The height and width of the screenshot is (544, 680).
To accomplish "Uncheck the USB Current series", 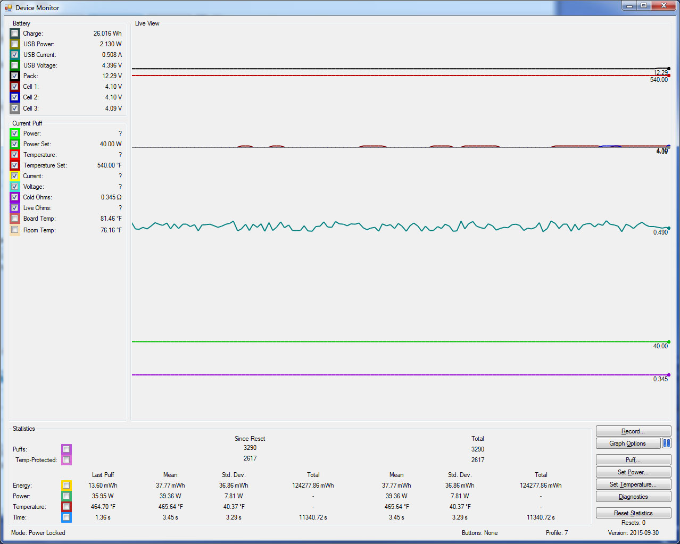I will tap(15, 55).
